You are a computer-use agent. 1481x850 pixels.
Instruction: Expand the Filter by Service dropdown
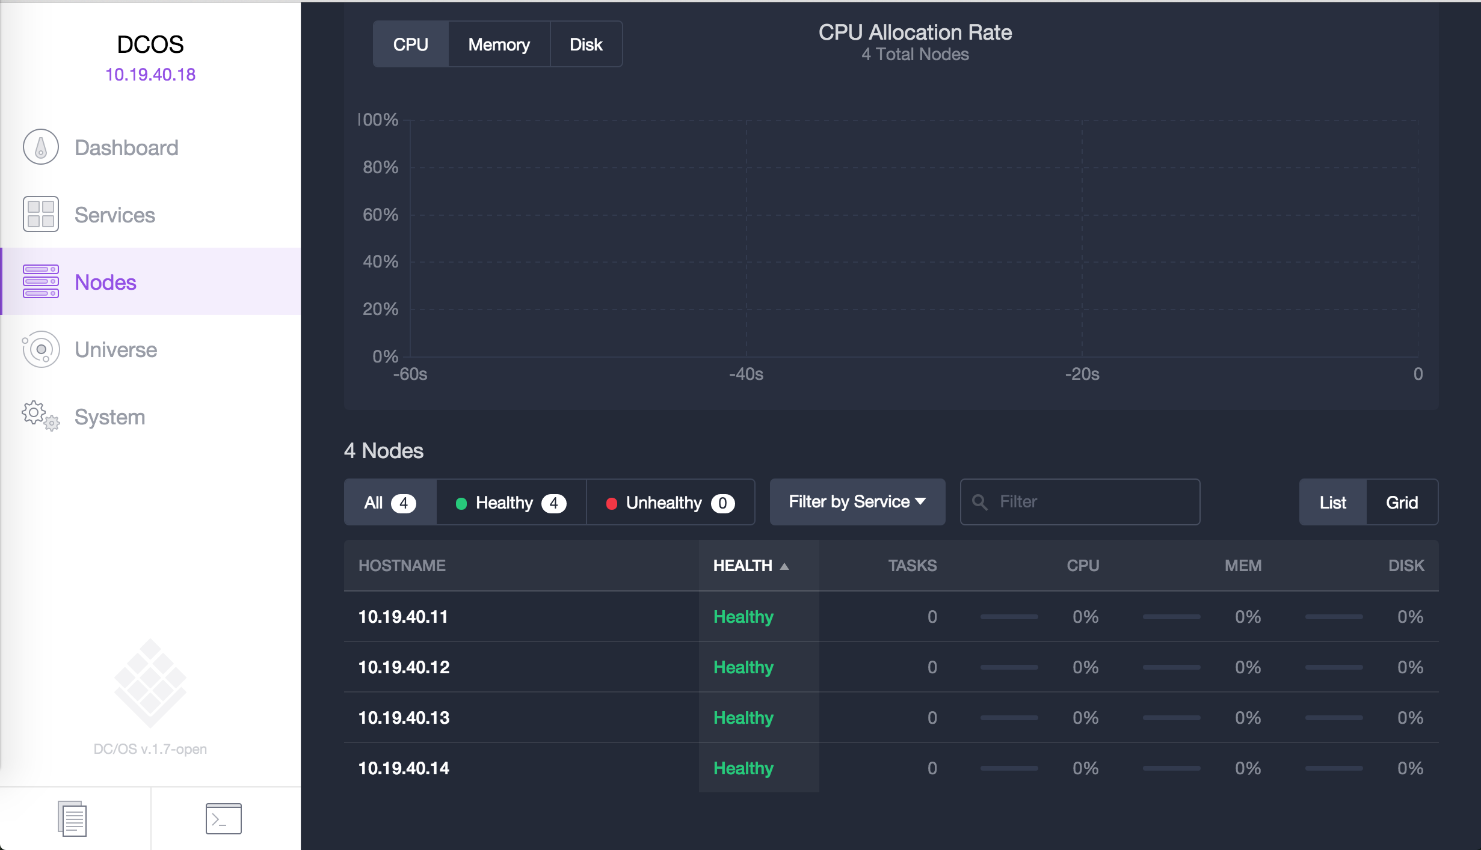click(857, 502)
